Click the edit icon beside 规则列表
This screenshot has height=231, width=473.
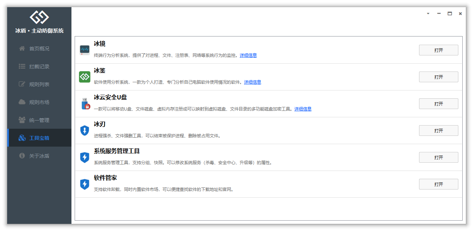(x=22, y=84)
